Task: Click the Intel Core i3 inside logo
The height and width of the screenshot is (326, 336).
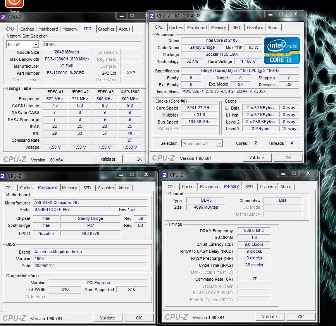Action: (282, 51)
